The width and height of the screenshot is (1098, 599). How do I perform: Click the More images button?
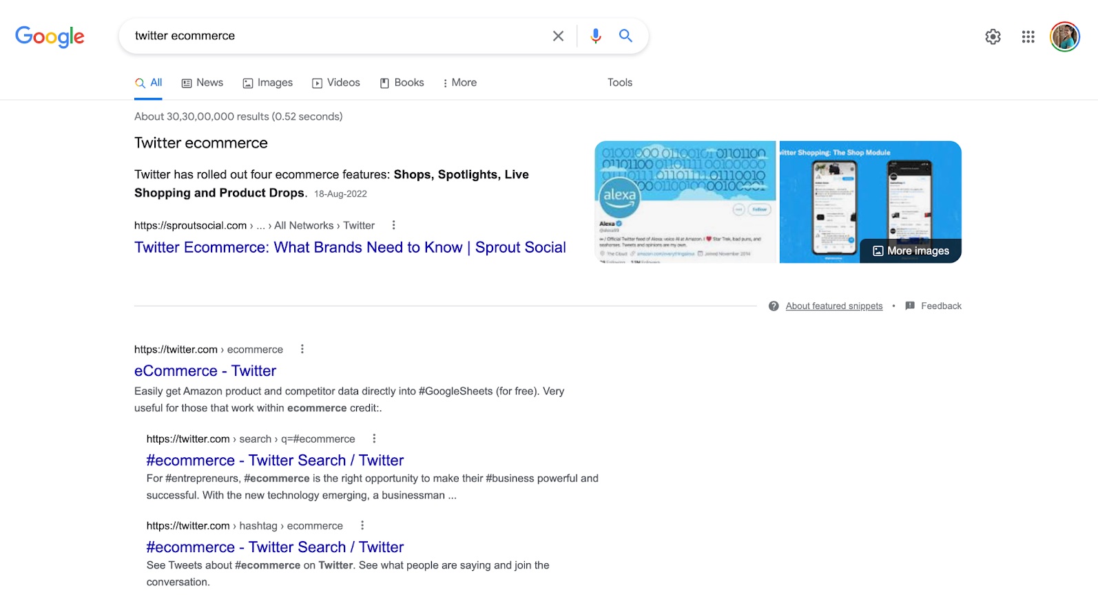(911, 251)
